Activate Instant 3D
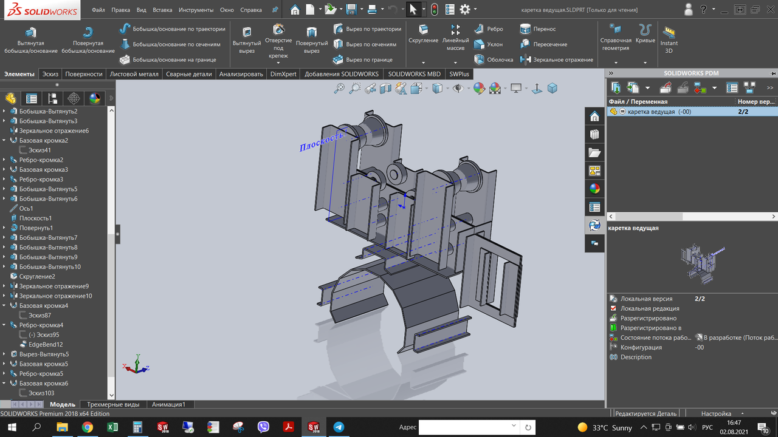Screen dimensions: 778x437 point(669,40)
